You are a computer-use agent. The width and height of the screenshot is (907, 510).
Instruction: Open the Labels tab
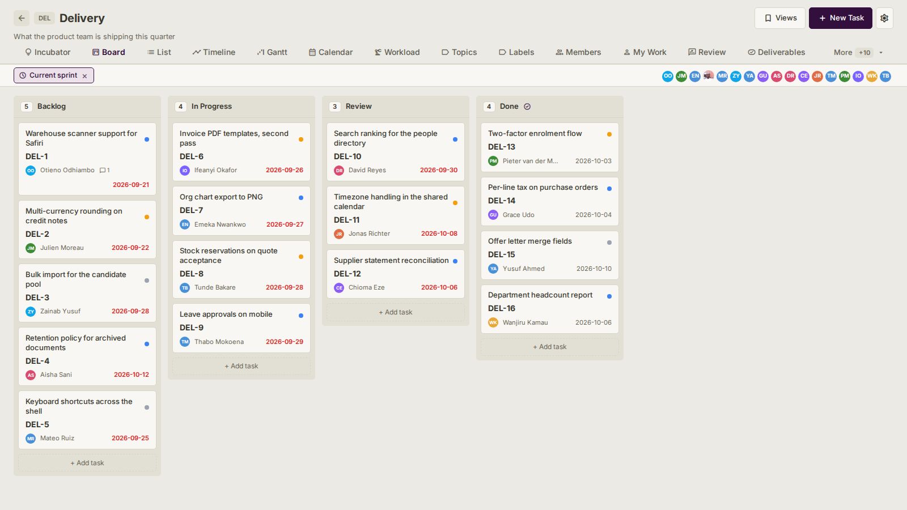(516, 52)
